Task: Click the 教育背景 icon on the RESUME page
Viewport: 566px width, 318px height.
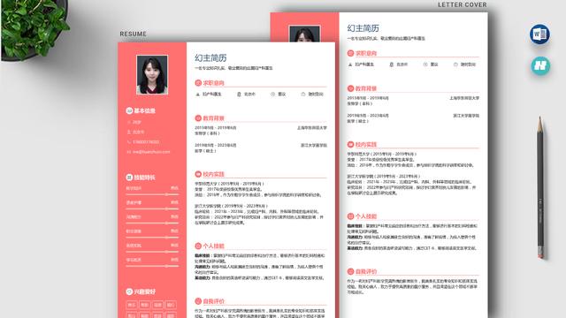Action: [198, 118]
